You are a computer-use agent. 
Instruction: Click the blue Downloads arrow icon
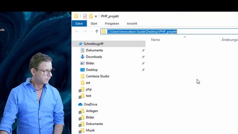(83, 57)
